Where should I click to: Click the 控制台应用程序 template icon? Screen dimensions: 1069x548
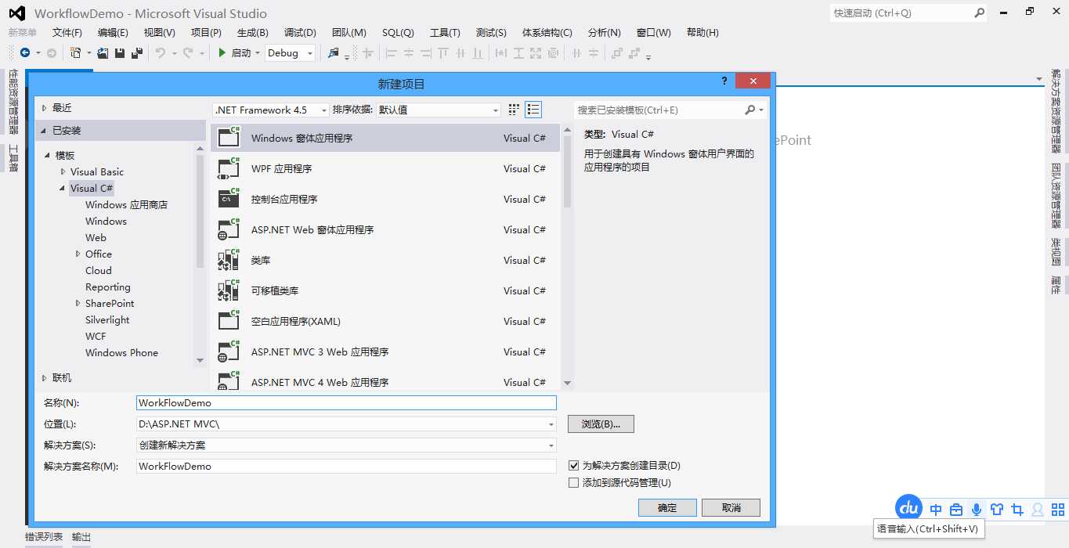[x=229, y=199]
